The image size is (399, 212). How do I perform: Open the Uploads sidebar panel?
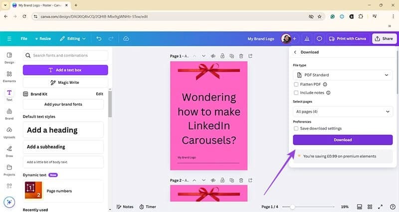coord(9,133)
